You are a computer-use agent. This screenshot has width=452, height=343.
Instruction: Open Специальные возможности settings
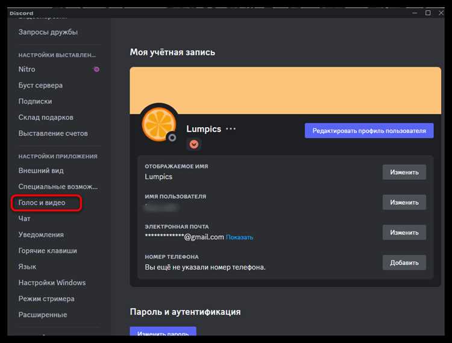click(58, 187)
